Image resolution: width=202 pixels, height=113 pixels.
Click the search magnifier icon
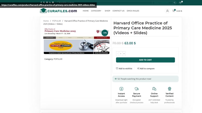click(x=174, y=3)
